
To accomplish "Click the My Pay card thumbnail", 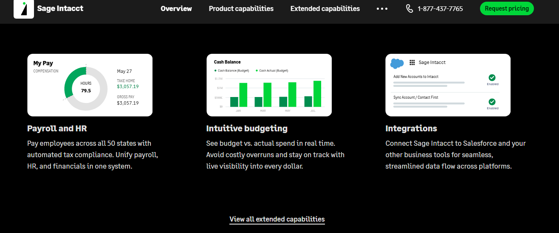I will tap(90, 85).
